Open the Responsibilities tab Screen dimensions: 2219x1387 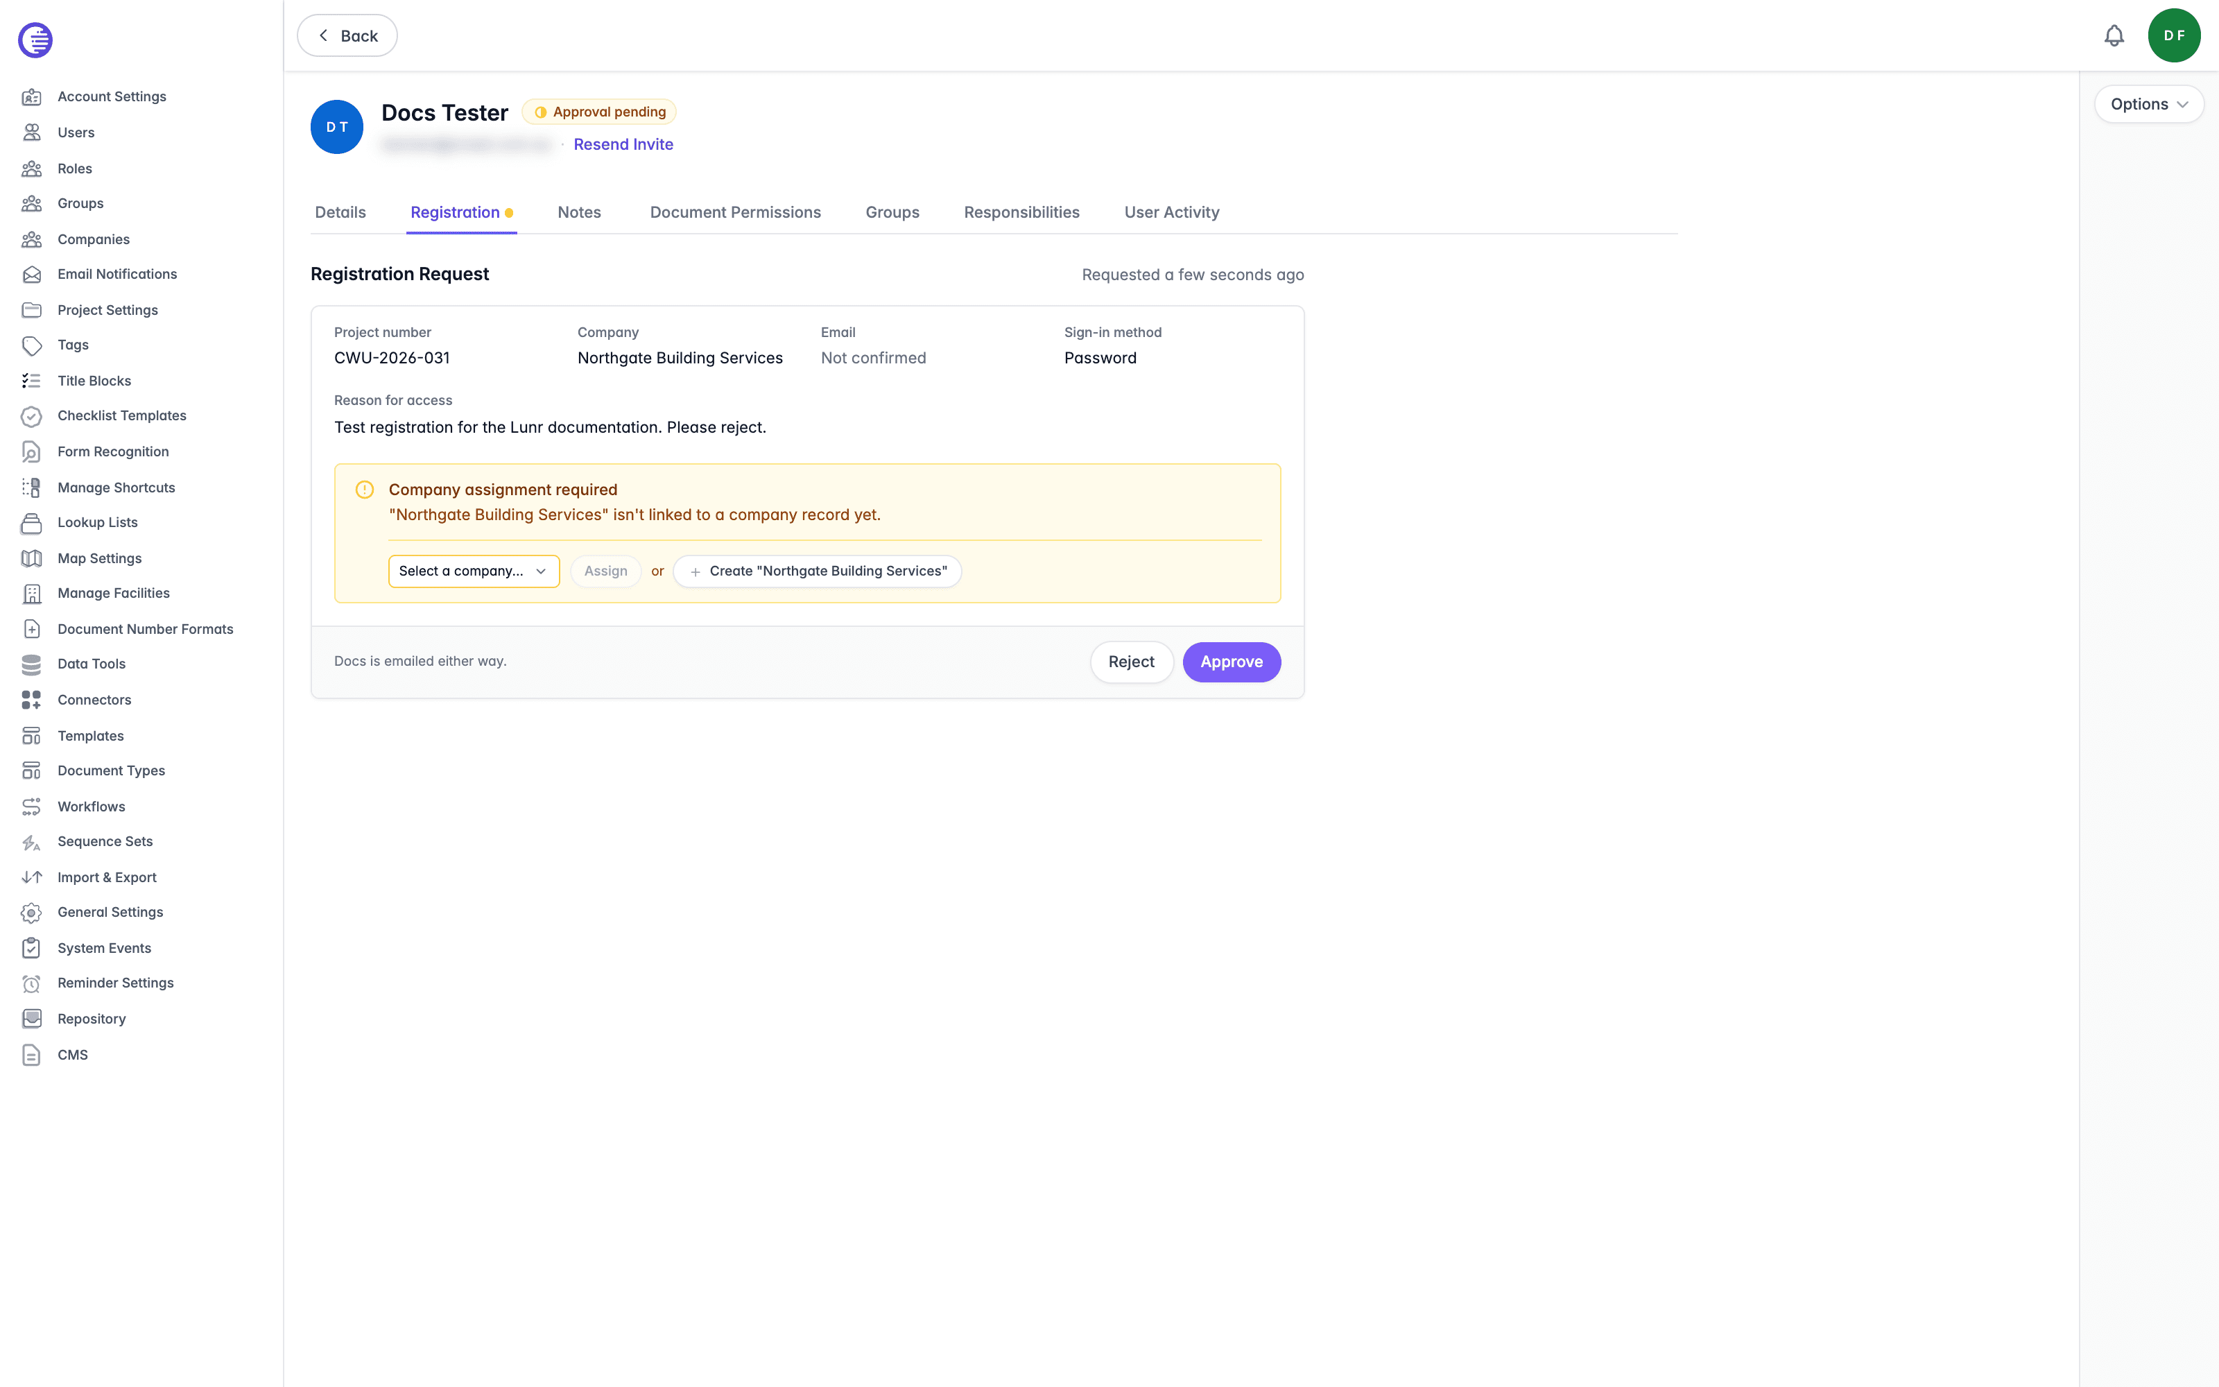(1021, 212)
